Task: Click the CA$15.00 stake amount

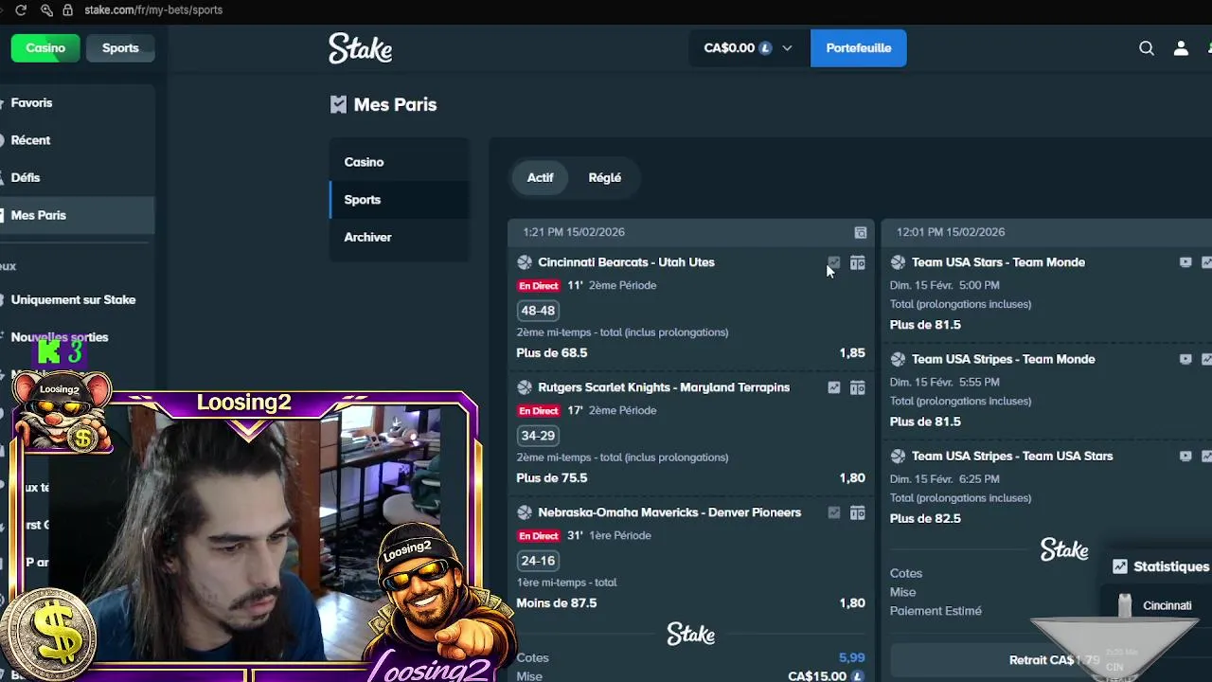Action: coord(817,676)
